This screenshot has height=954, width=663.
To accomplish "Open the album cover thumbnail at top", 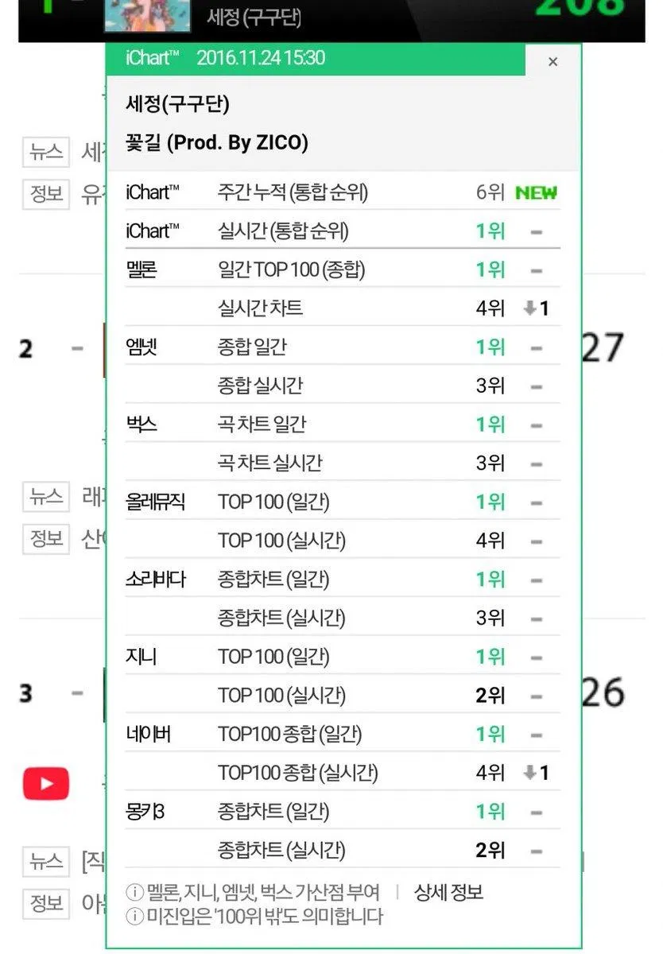I will (x=148, y=14).
